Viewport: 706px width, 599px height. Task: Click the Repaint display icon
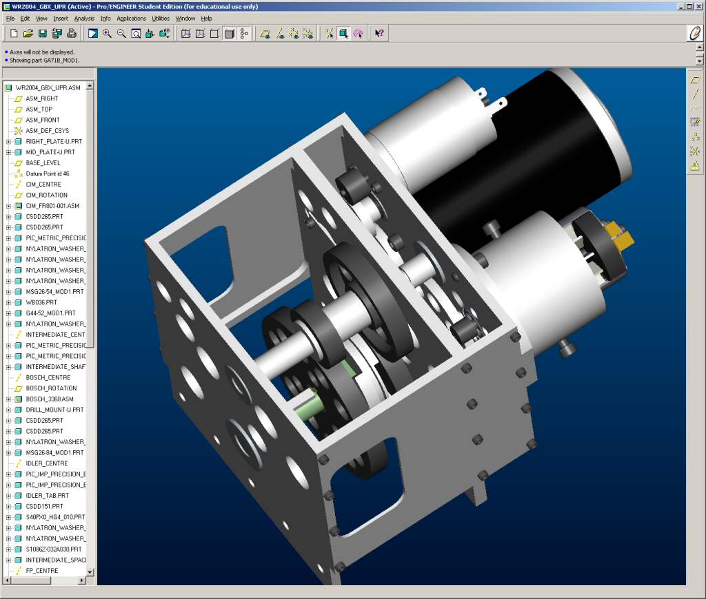point(93,32)
